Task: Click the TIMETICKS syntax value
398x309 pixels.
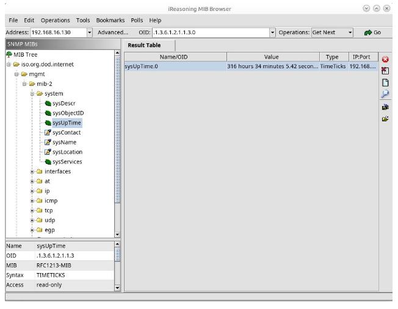Action: [51, 275]
